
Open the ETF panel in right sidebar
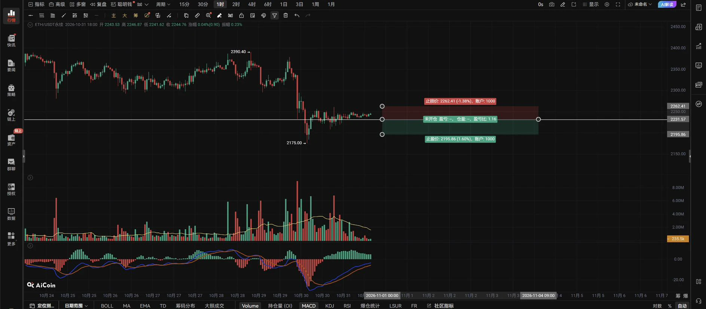699,85
